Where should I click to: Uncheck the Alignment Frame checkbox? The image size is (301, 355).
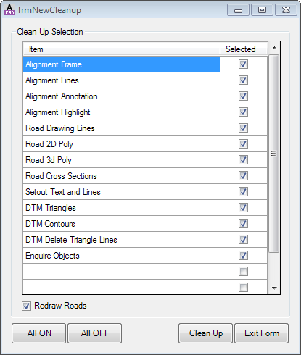(243, 64)
